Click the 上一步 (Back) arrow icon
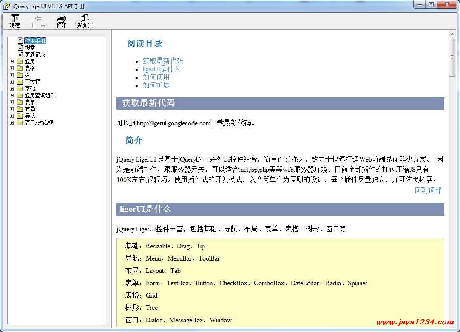The image size is (460, 332). [38, 19]
